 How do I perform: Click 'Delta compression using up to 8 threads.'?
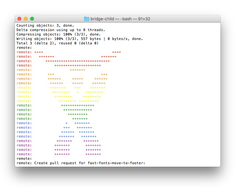[x=61, y=30]
